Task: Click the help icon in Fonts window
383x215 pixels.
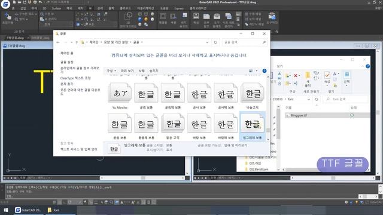Action: [265, 71]
